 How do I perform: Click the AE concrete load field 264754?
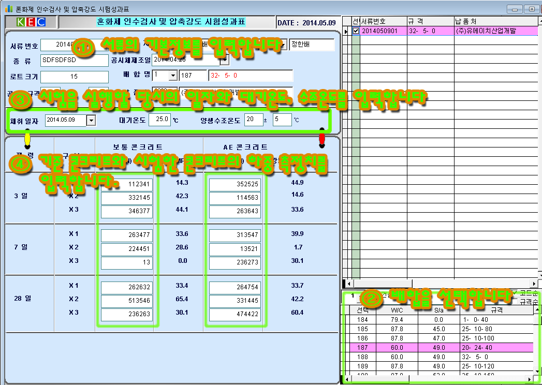235,287
